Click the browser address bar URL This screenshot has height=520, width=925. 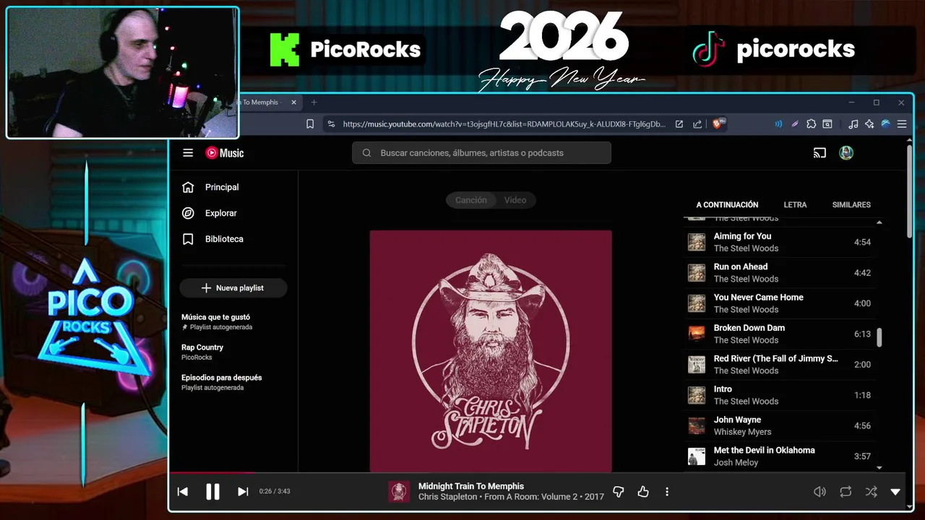[x=504, y=124]
